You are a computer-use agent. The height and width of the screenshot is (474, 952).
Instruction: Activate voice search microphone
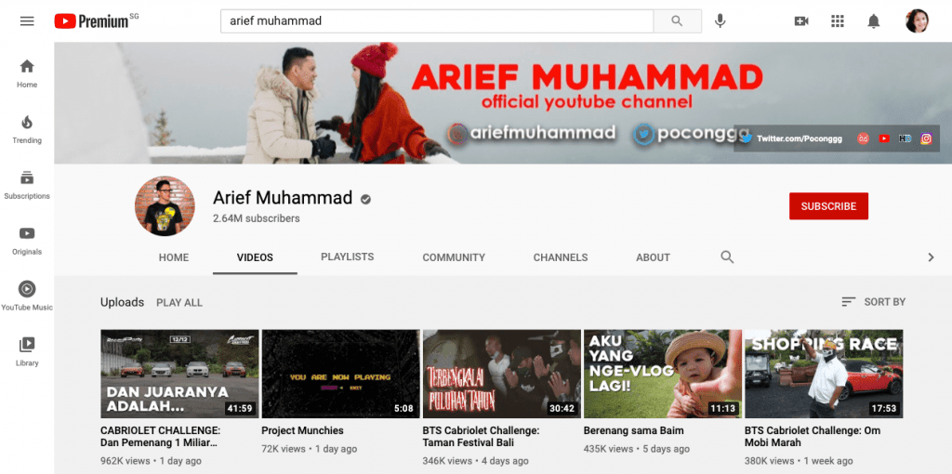720,21
